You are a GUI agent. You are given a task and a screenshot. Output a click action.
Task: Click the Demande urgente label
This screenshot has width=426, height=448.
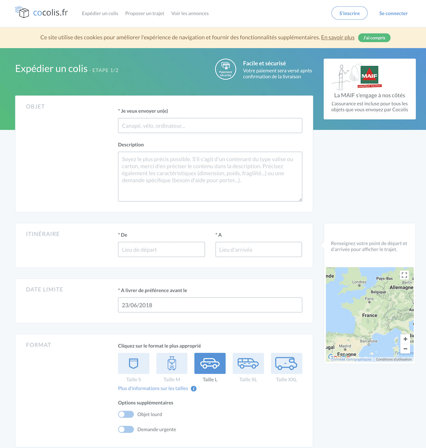coord(157,430)
